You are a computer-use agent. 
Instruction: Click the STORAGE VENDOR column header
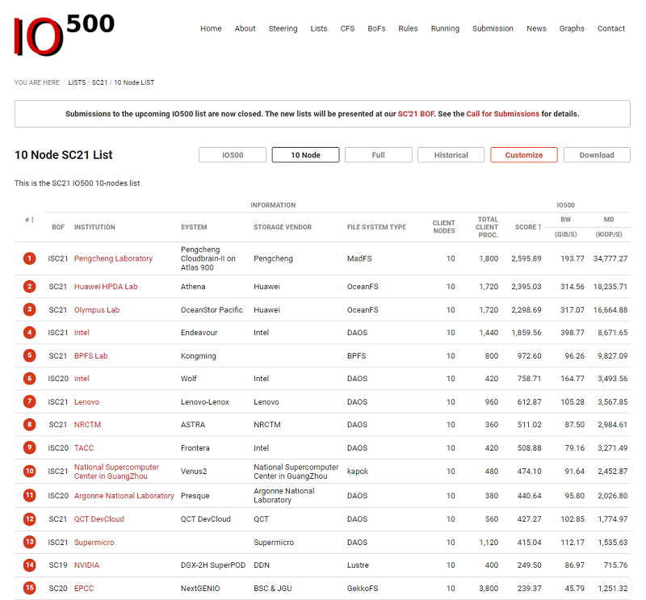click(x=283, y=227)
